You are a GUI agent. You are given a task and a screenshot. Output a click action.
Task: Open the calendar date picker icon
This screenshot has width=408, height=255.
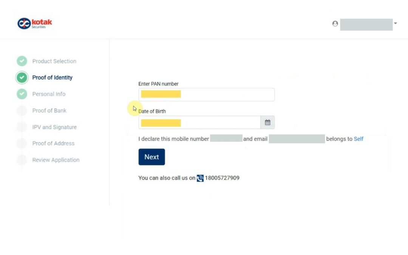pyautogui.click(x=267, y=122)
